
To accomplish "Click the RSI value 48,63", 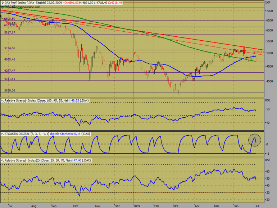I will pyautogui.click(x=75, y=100).
